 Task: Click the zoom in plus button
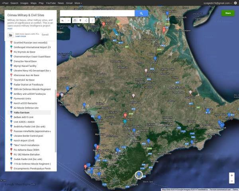231,175
